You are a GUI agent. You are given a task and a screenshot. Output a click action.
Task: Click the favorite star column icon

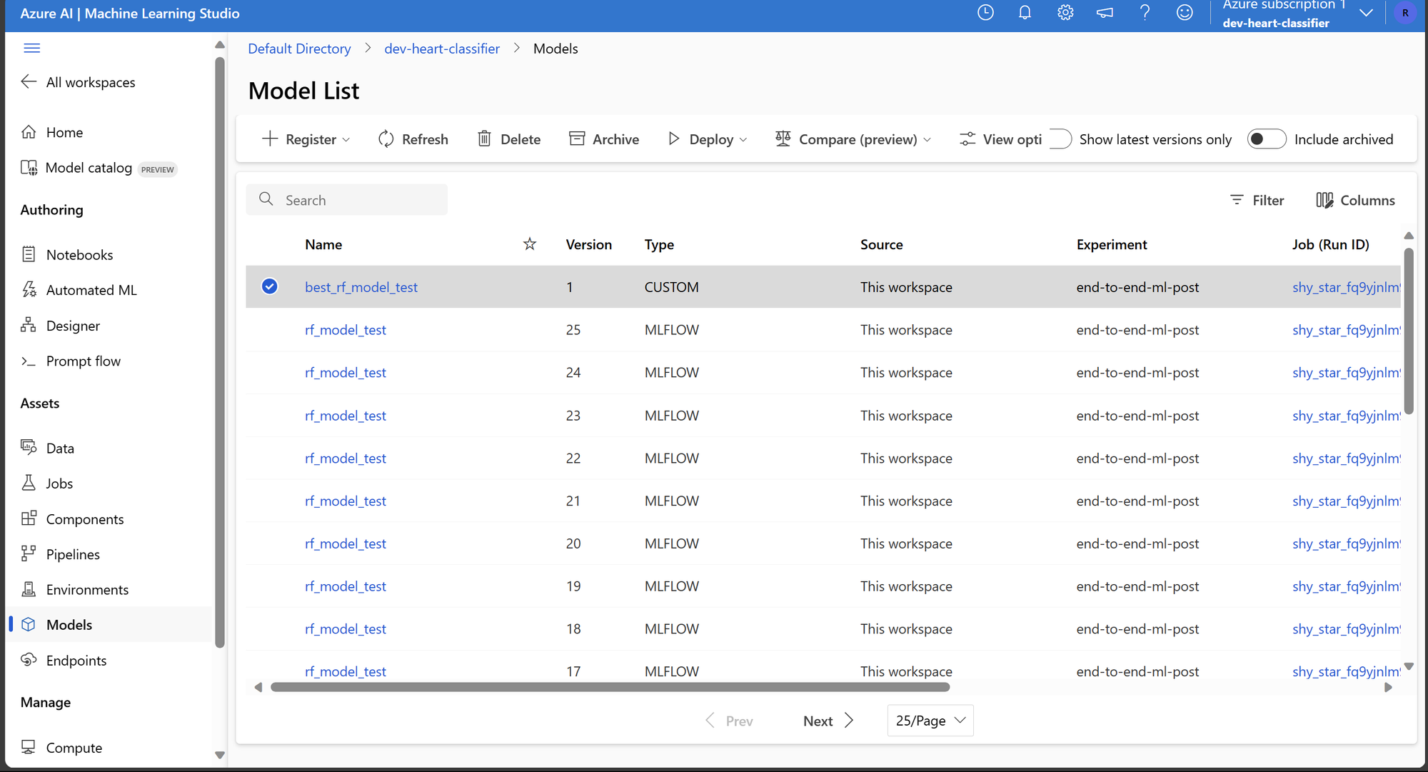tap(529, 244)
